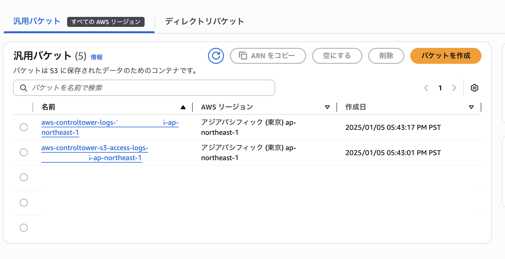Viewport: 505px width, 259px height.
Task: Open aws-controltower-s3-access-logs bucket link
Action: (x=95, y=153)
